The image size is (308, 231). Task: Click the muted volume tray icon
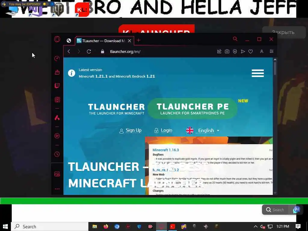click(263, 226)
